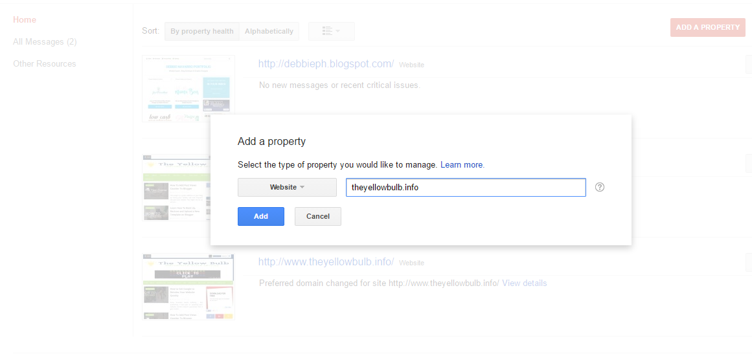This screenshot has height=354, width=752.
Task: Open the Website property type dropdown
Action: pos(288,187)
